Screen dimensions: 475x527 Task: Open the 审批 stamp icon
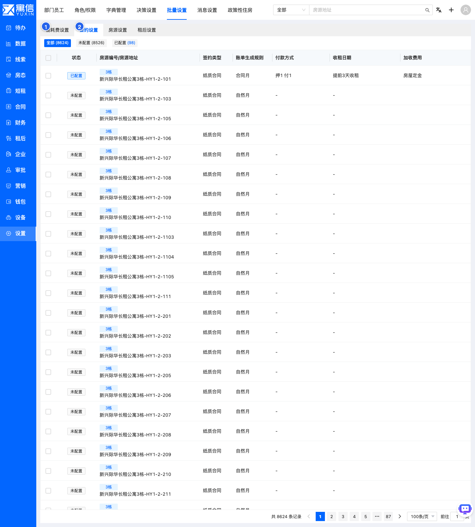pos(9,170)
